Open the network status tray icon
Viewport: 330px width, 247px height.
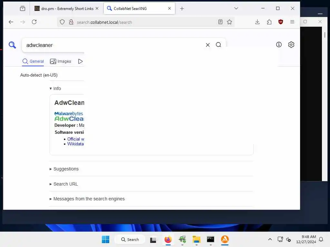280,239
